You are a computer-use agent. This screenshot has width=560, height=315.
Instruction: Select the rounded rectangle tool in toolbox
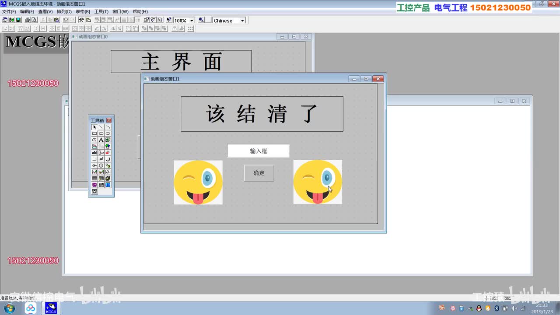pyautogui.click(x=101, y=133)
